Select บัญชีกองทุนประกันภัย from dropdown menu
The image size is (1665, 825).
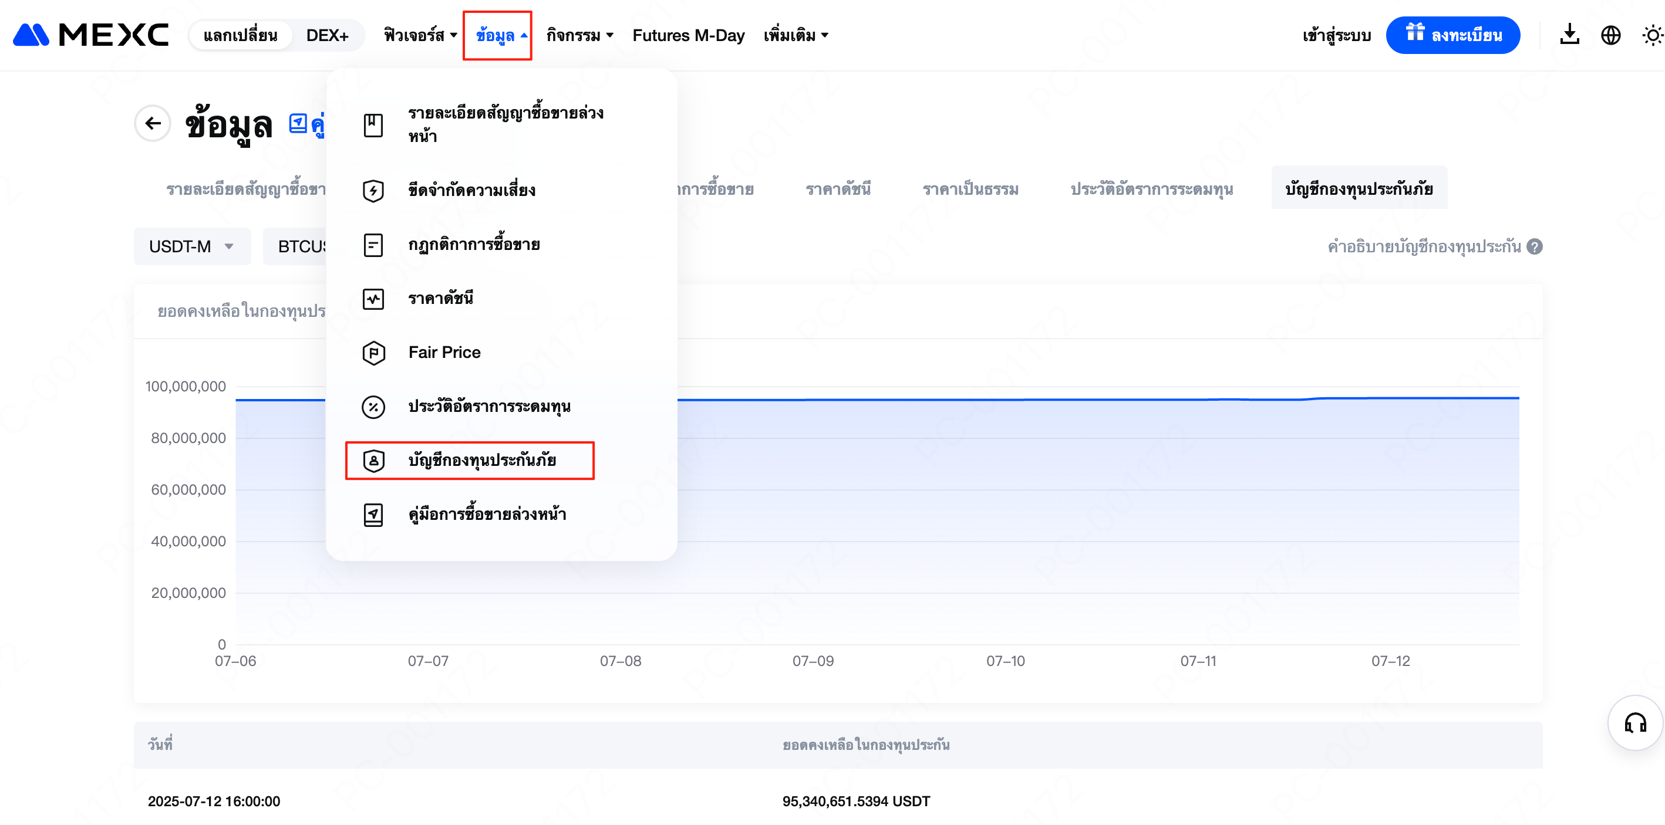tap(481, 460)
